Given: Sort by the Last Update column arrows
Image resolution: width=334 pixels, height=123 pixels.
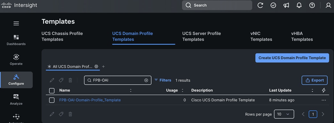Looking at the screenshot, I should pos(312,90).
